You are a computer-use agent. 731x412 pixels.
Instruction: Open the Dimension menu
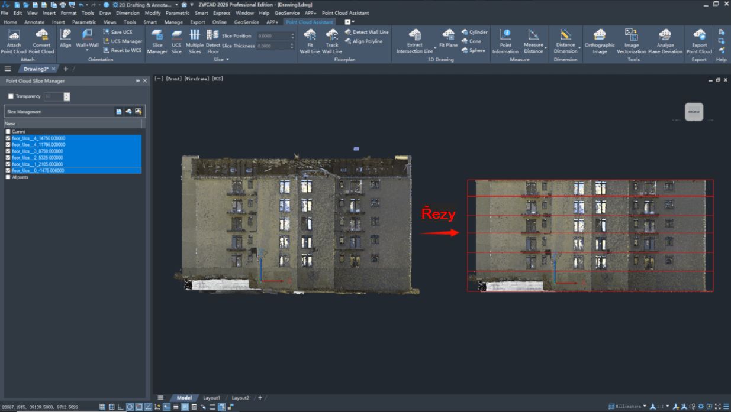[128, 13]
